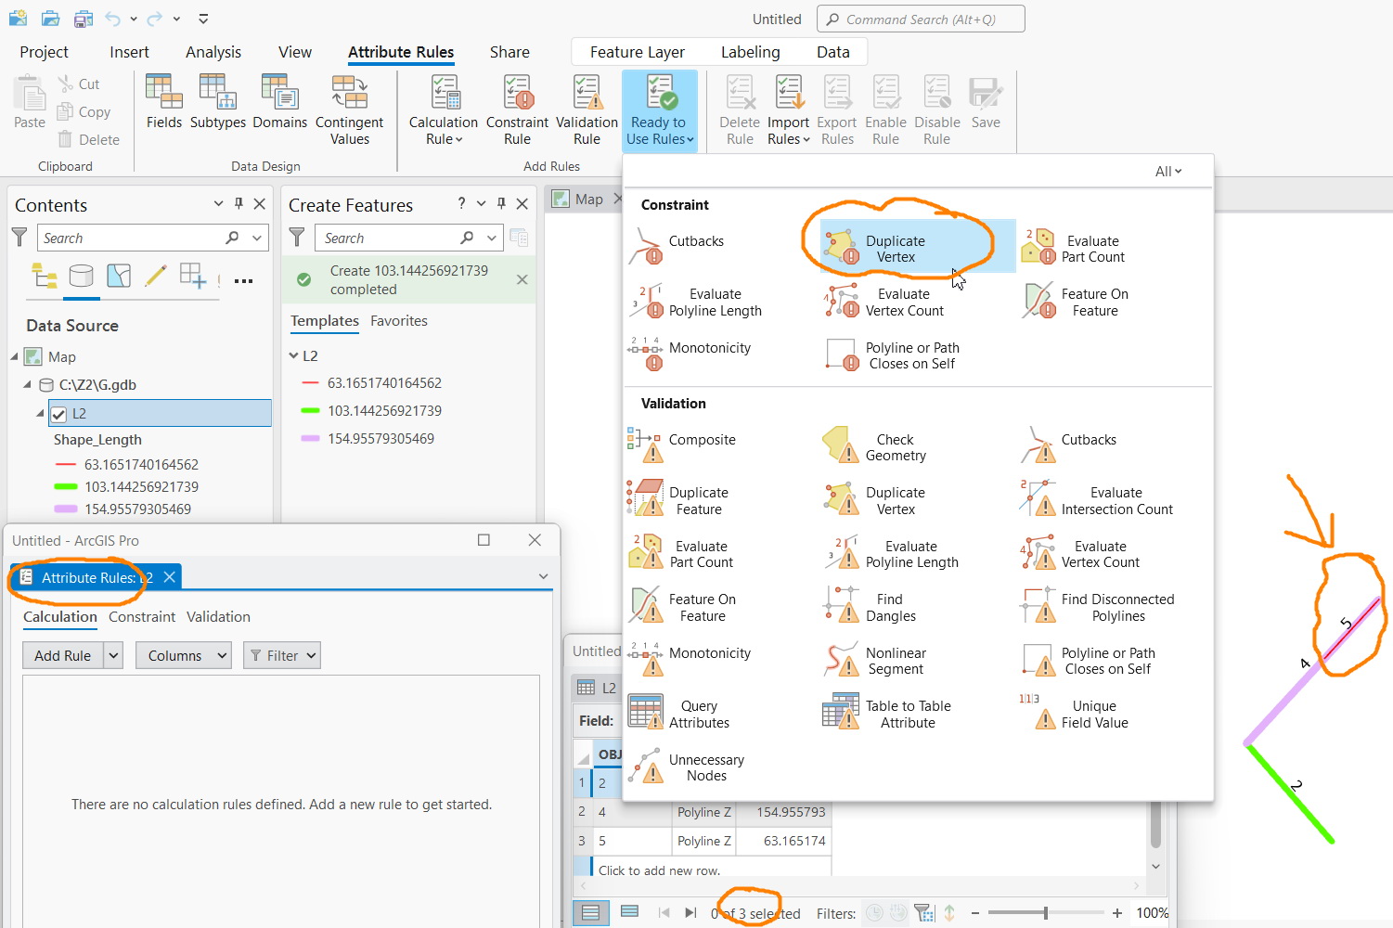Switch table to show selected records

point(630,912)
